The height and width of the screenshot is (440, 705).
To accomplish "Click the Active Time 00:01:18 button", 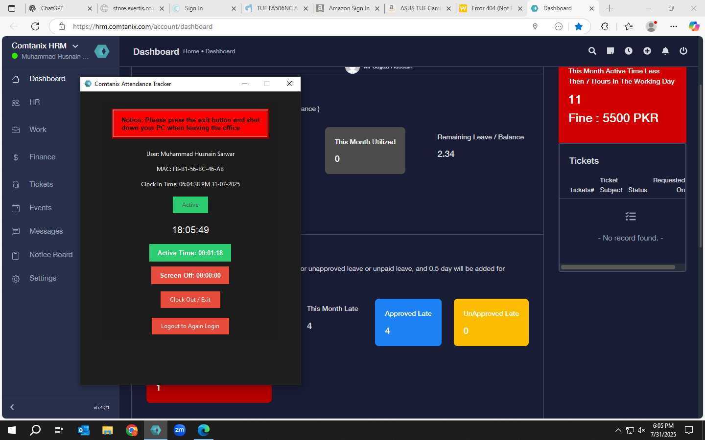I will point(190,253).
